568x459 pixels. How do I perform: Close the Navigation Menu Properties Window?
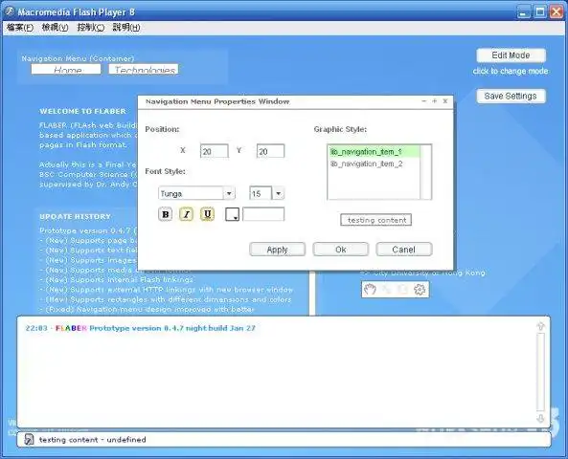[x=445, y=101]
